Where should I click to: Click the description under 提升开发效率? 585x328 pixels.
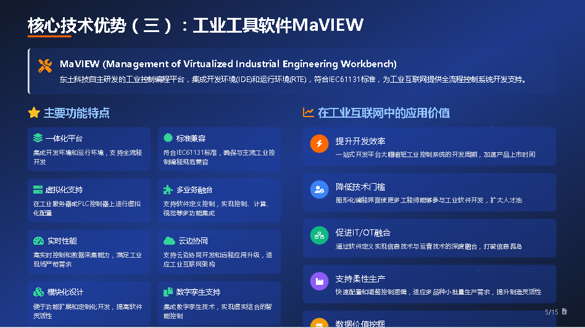(x=436, y=155)
